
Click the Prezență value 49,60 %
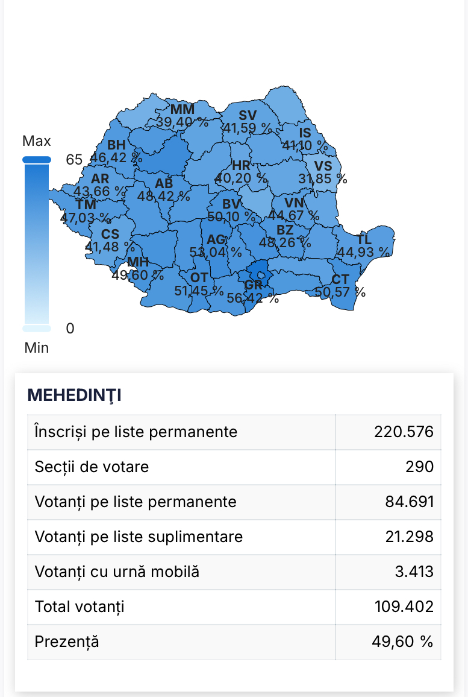tap(402, 642)
